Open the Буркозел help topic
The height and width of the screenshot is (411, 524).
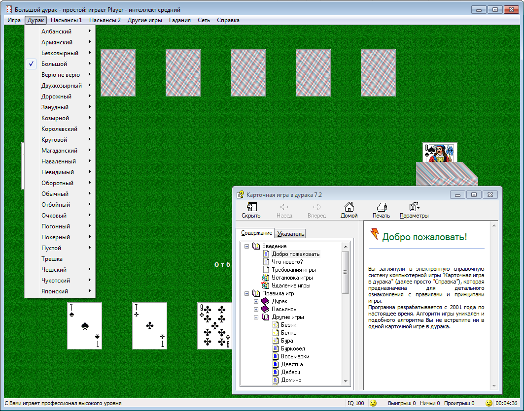pos(293,348)
